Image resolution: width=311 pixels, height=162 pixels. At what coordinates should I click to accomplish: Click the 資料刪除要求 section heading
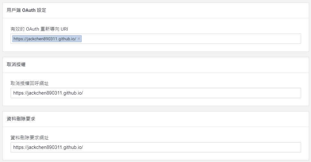21,119
